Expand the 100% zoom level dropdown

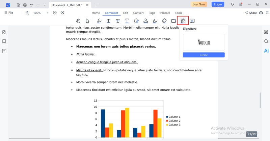(48, 13)
